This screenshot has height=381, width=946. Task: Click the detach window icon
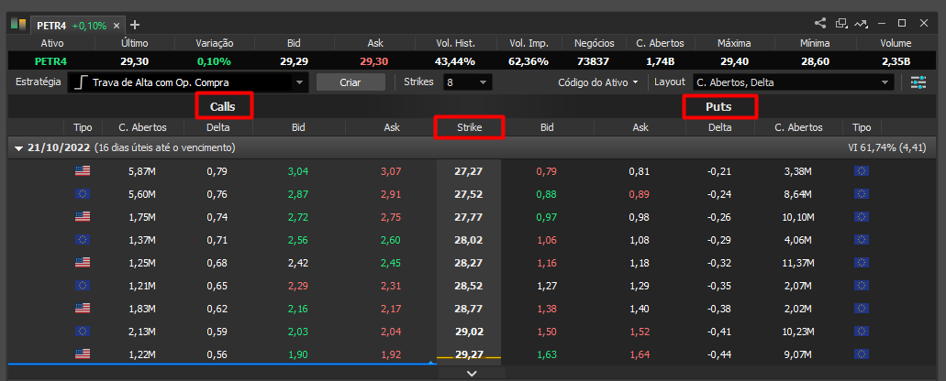(841, 24)
